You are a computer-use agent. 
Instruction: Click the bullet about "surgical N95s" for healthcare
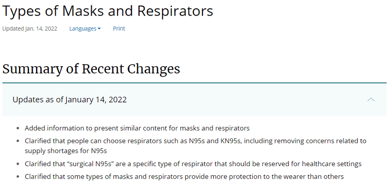pos(193,164)
